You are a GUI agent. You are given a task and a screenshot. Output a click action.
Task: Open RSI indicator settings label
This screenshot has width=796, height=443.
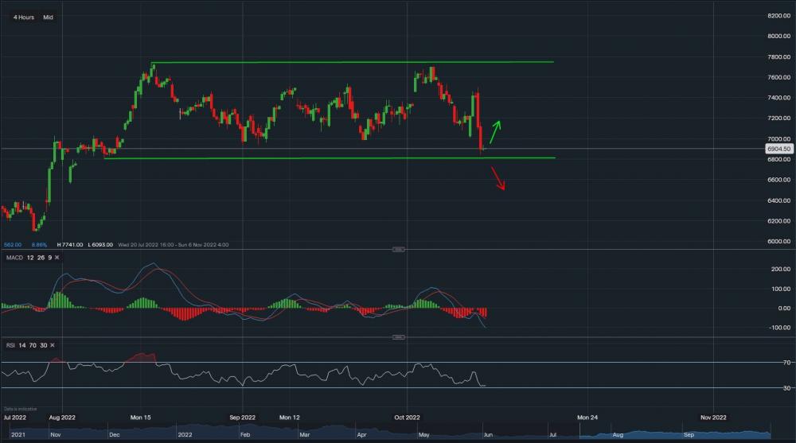pyautogui.click(x=8, y=345)
